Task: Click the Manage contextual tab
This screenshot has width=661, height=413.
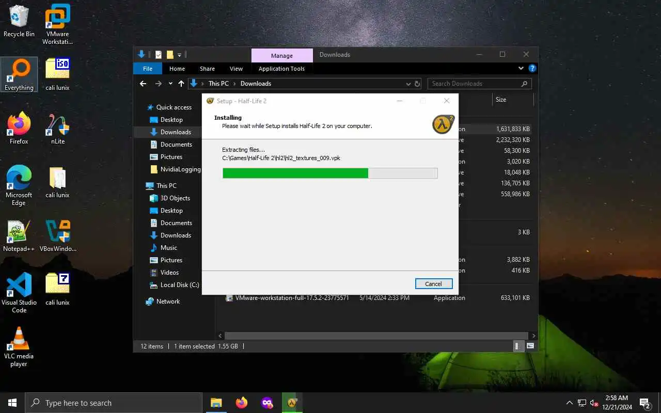Action: [x=281, y=56]
